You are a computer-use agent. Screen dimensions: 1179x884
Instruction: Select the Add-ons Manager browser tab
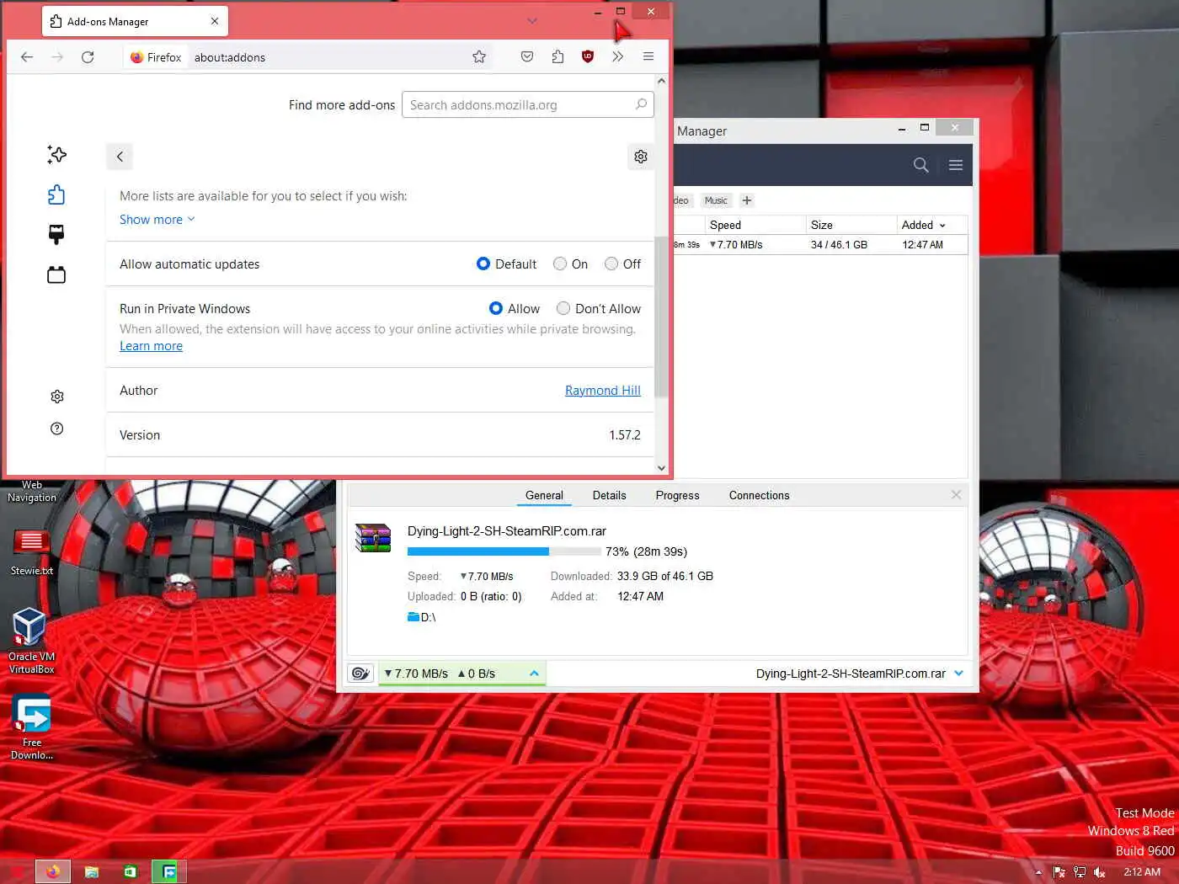pyautogui.click(x=135, y=21)
